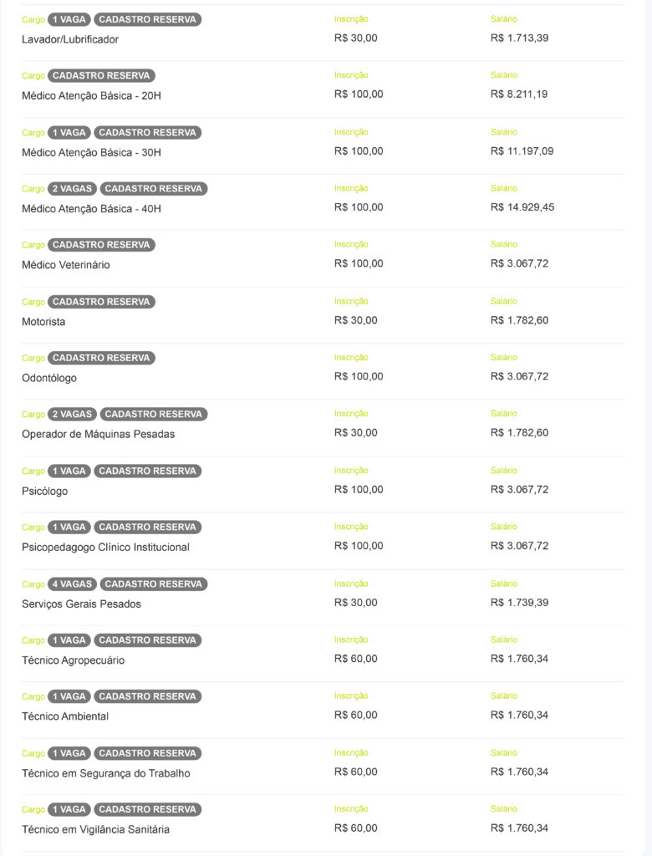Select the Médico Veterinário position

pos(65,265)
